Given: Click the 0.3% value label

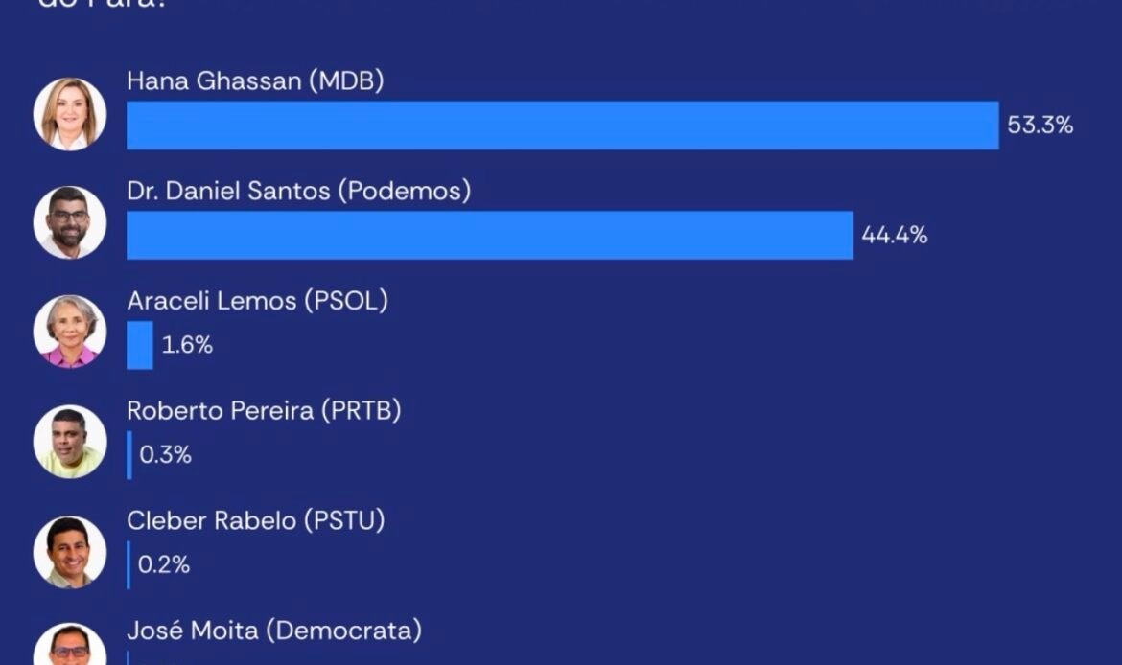Looking at the screenshot, I should click(165, 455).
